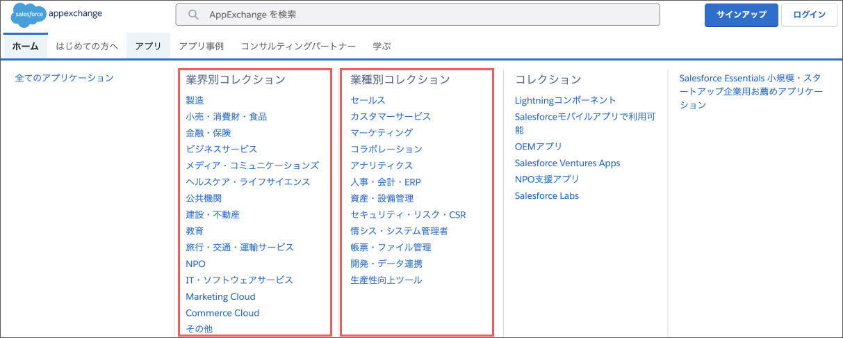Click 業界別コレクション heading
The image size is (843, 338).
point(236,79)
